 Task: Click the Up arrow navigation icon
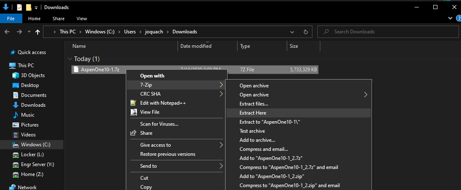[x=38, y=32]
